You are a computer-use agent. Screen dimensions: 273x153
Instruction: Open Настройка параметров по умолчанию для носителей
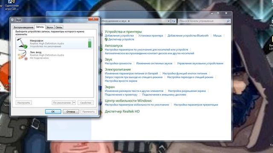click(x=146, y=50)
